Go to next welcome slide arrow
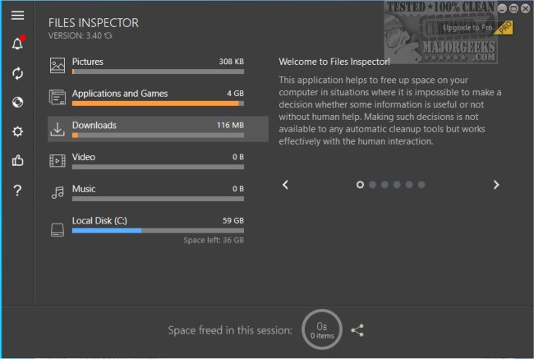534x359 pixels. pyautogui.click(x=496, y=185)
